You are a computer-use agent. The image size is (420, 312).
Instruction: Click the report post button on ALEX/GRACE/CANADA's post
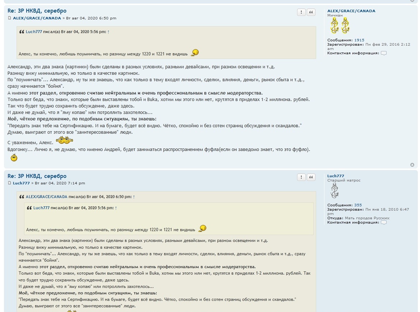301,13
